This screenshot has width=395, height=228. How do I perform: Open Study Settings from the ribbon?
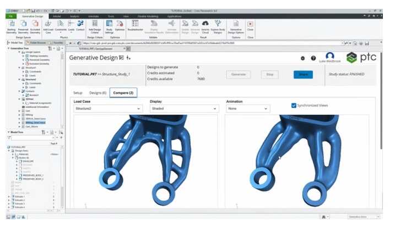pos(109,26)
